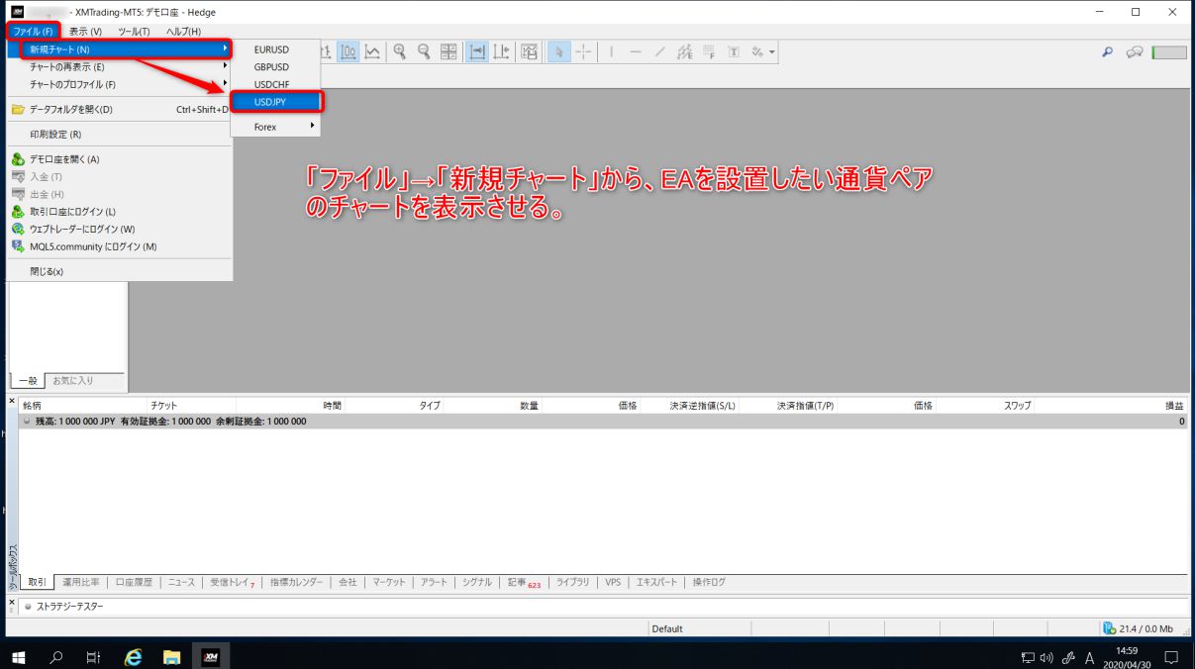Select the trendline drawing tool

[659, 51]
